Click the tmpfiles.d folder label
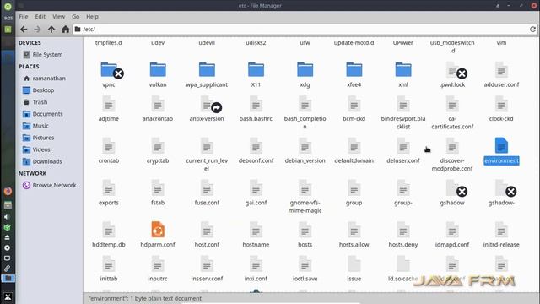 (x=109, y=43)
